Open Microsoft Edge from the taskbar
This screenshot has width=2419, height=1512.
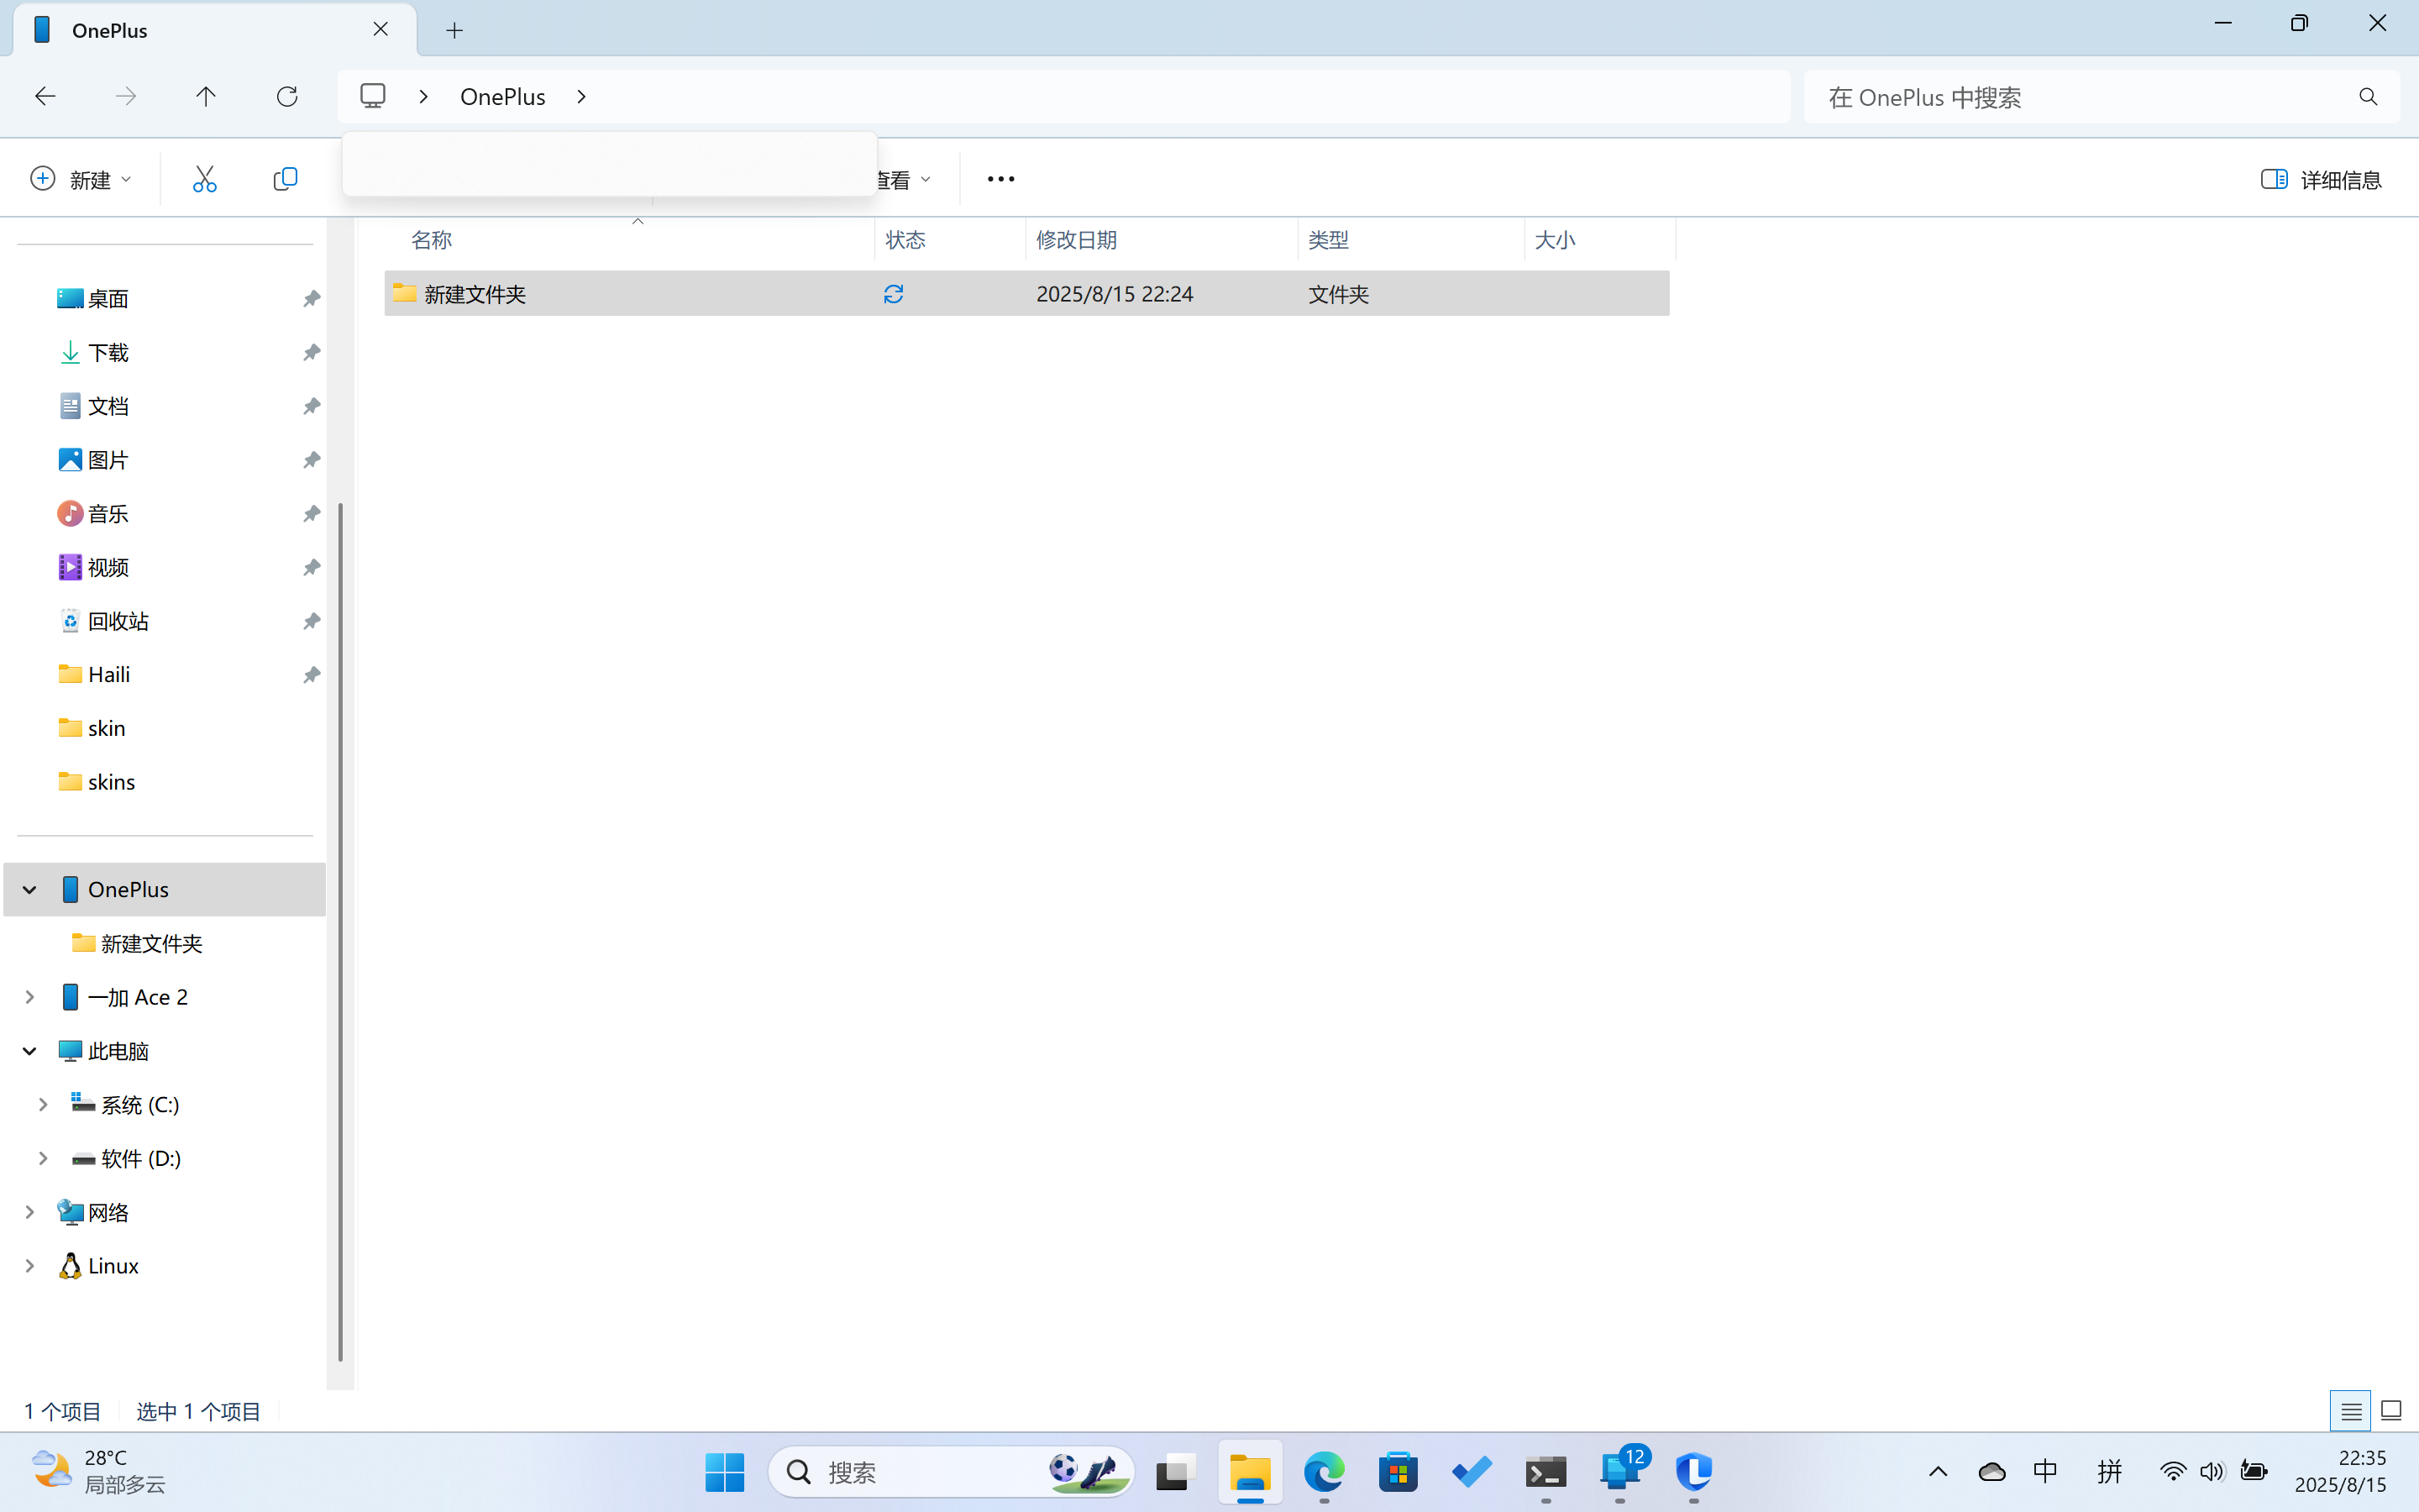click(x=1324, y=1471)
